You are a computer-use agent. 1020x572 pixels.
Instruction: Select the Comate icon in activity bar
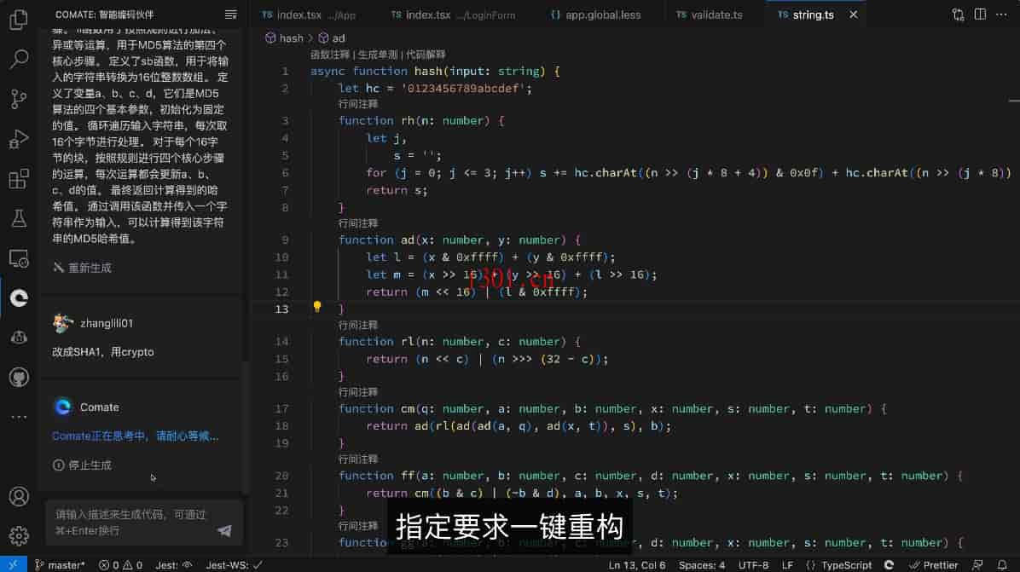[18, 298]
